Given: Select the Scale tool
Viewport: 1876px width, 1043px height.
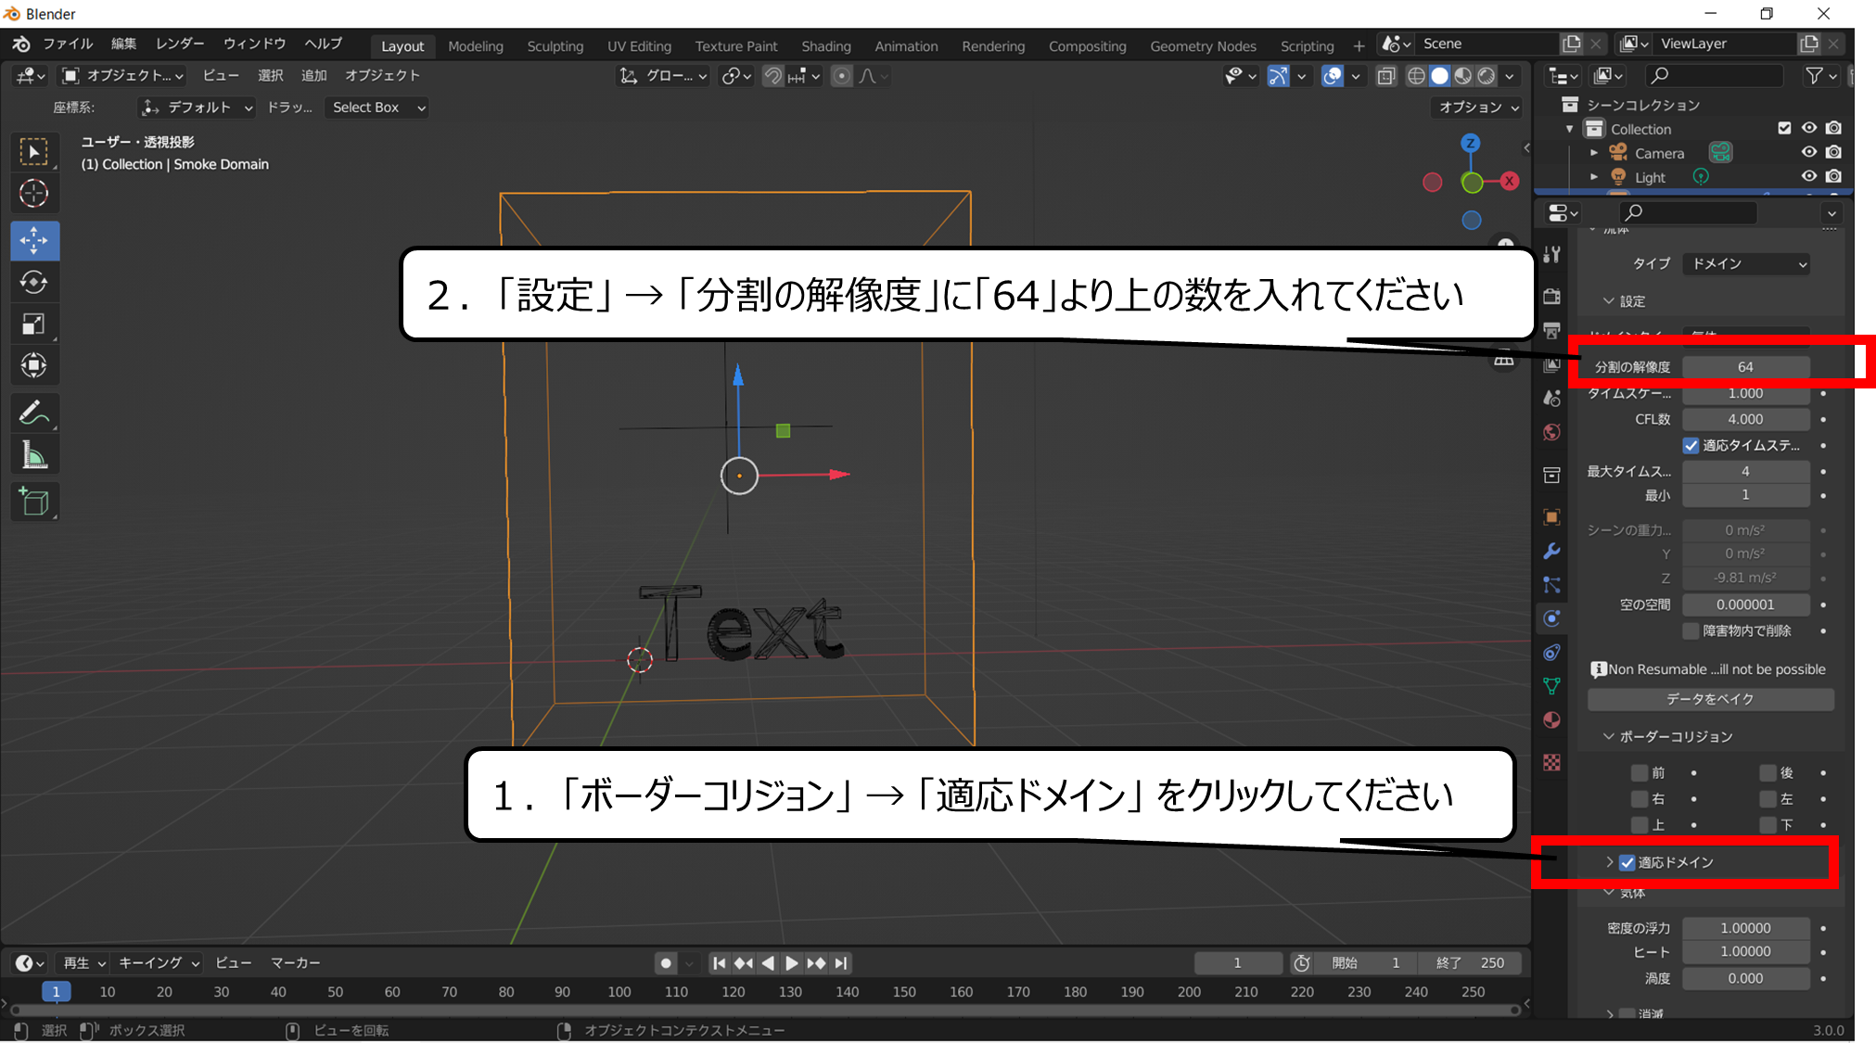Looking at the screenshot, I should (34, 324).
